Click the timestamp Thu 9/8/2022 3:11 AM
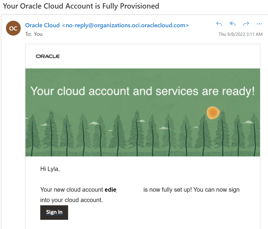Screen dimensions: 268x229 240,34
